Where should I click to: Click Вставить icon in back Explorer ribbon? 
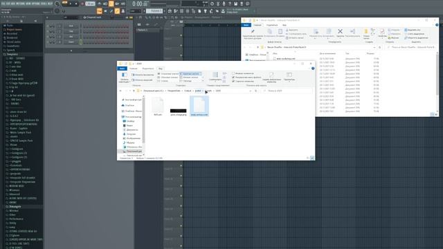pos(280,31)
